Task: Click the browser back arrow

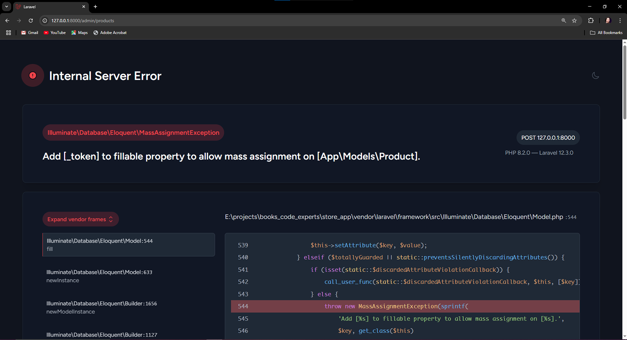Action: 7,20
